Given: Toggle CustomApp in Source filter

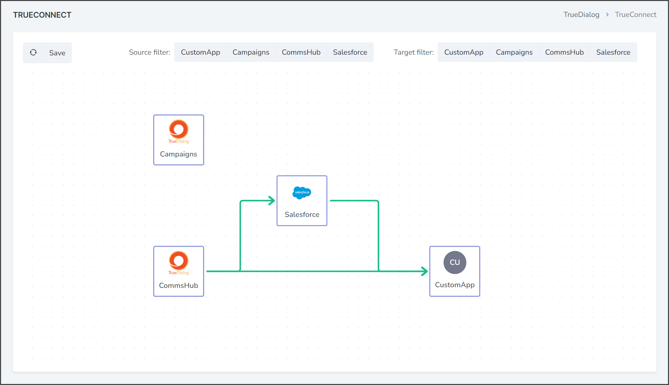Looking at the screenshot, I should [200, 52].
